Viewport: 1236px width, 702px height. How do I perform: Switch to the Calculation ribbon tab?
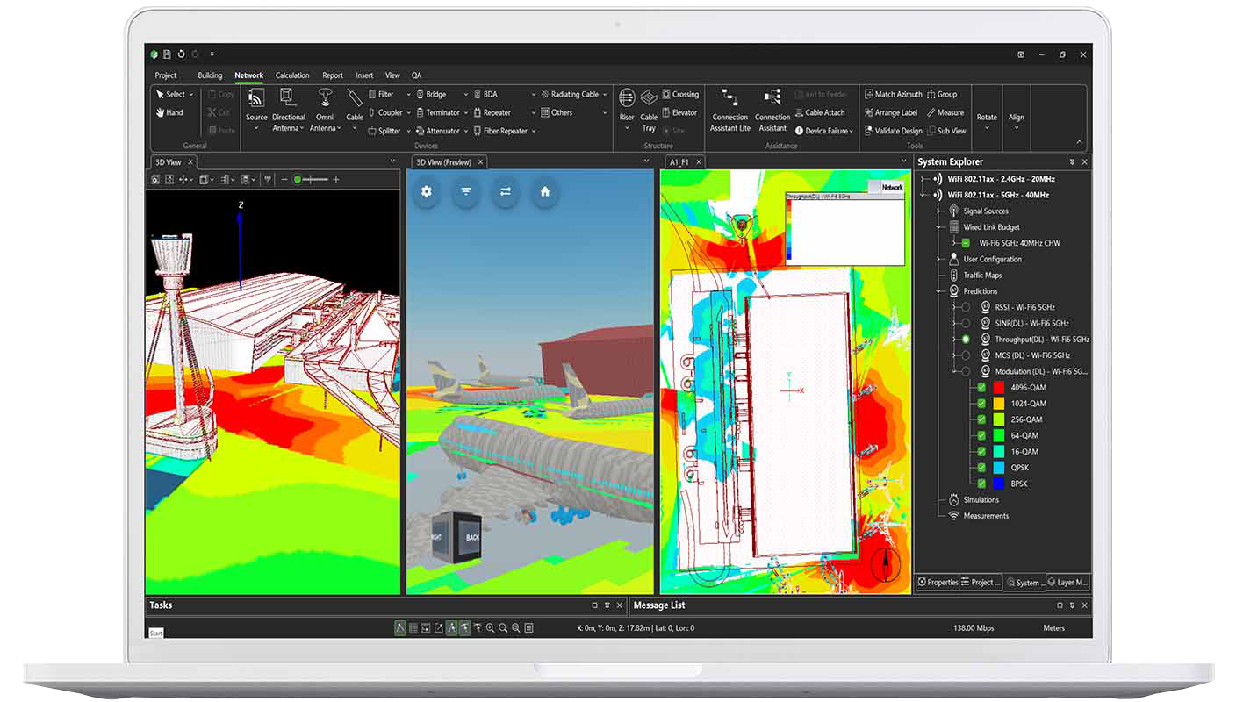(292, 75)
